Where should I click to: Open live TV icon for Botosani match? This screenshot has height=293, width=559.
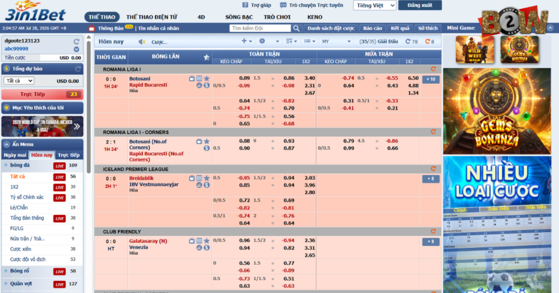(x=192, y=78)
